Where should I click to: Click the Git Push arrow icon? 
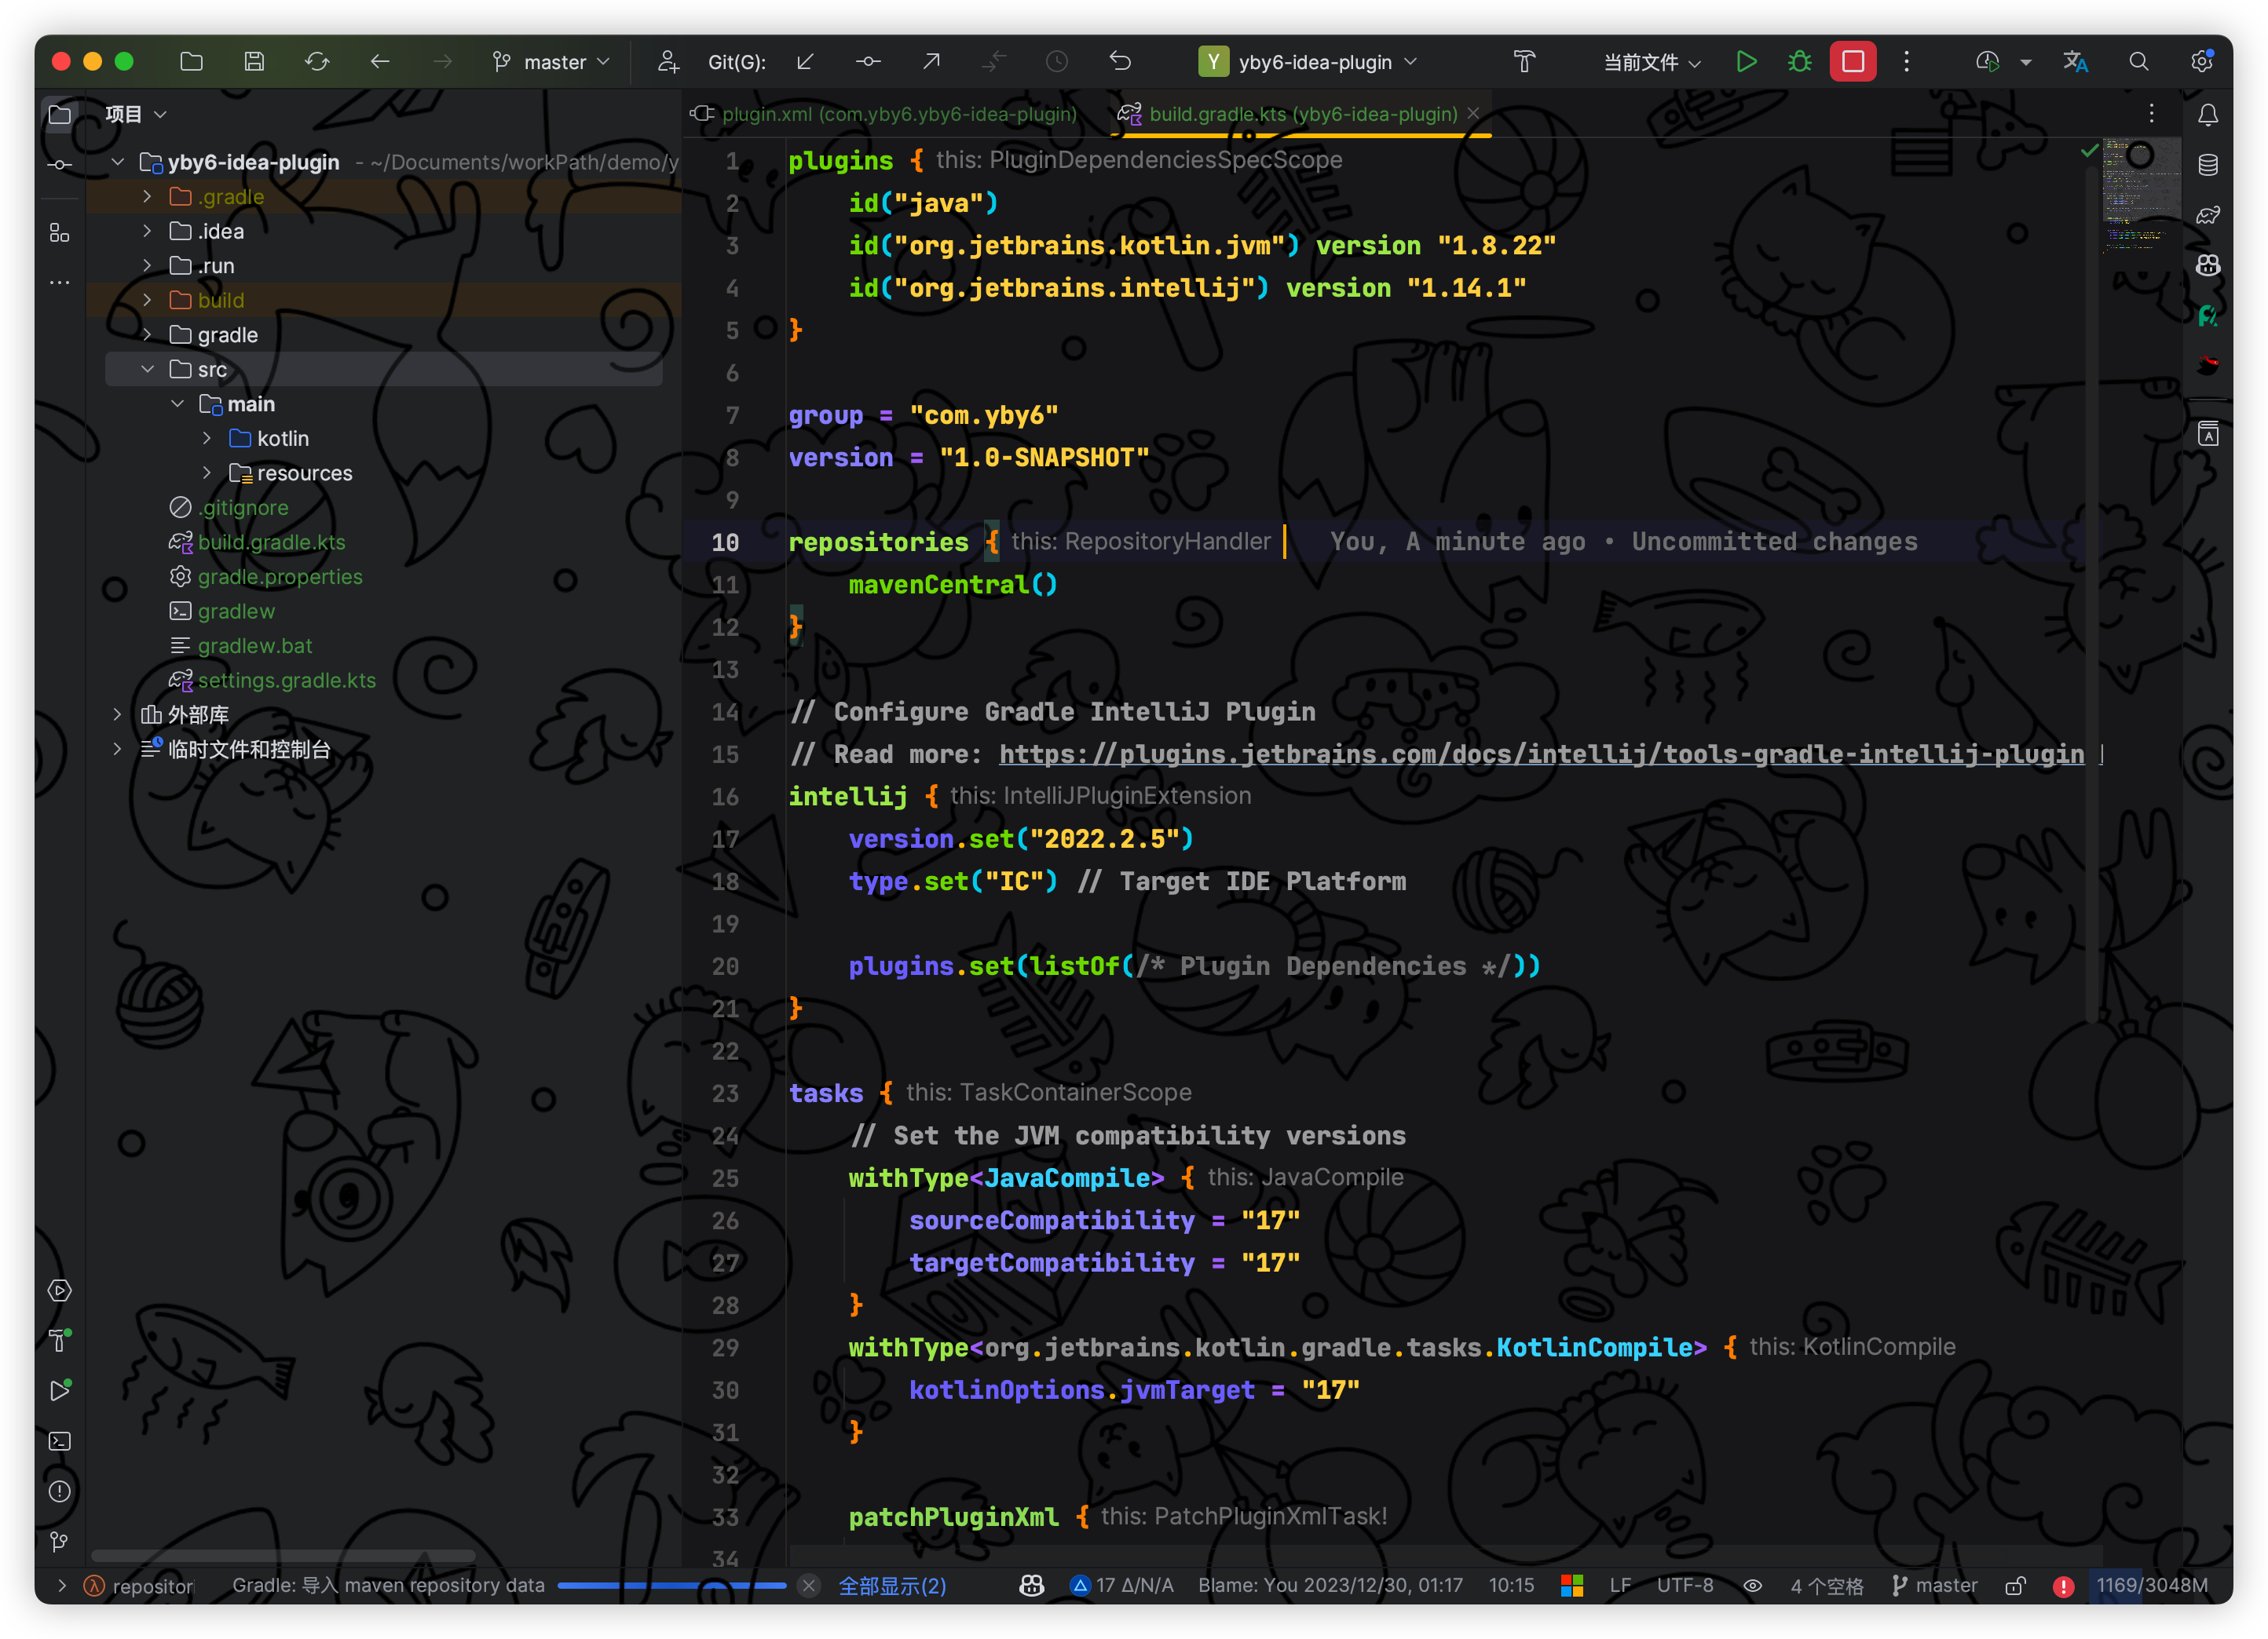click(931, 62)
